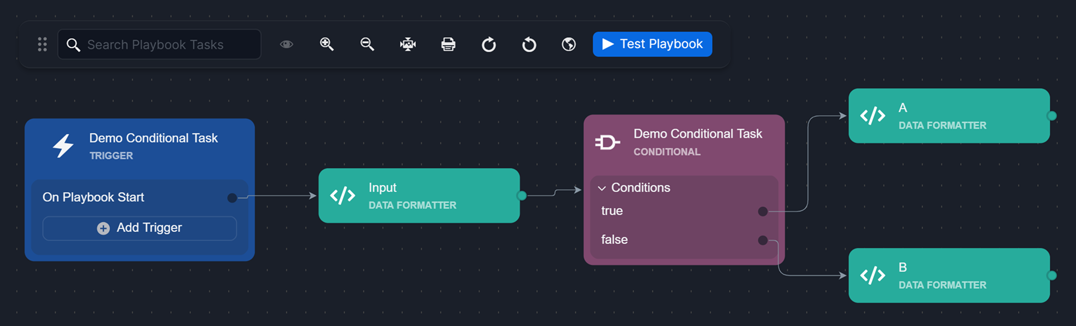Collapse the Conditions section chevron
1076x326 pixels.
[602, 188]
